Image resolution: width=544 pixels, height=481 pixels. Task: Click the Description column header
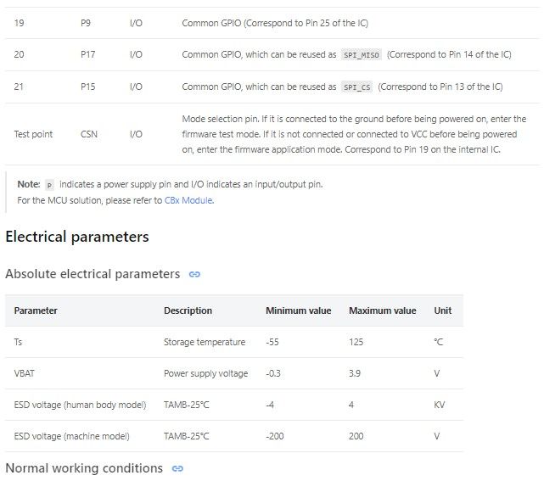(x=188, y=310)
